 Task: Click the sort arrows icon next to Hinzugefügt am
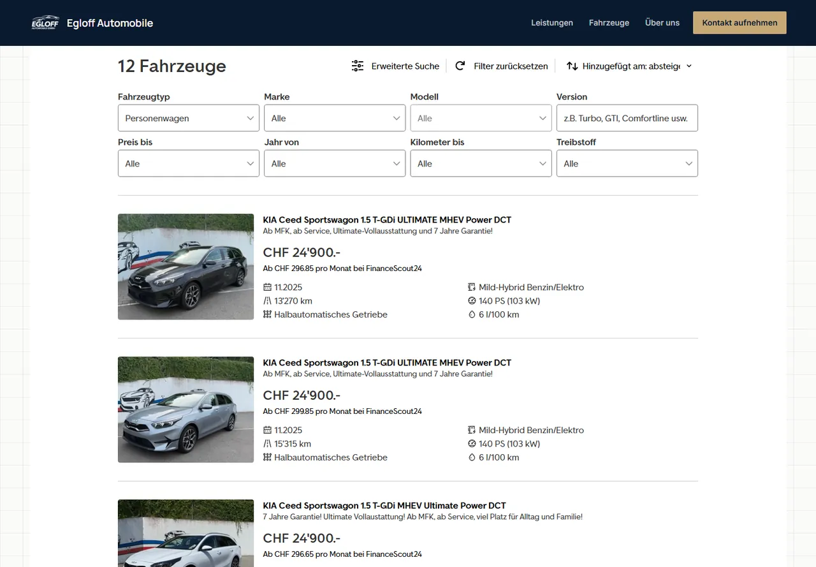click(572, 66)
